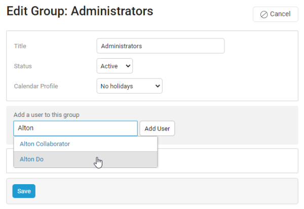Open the Calendar Profile dropdown
This screenshot has height=209, width=304.
tap(129, 86)
